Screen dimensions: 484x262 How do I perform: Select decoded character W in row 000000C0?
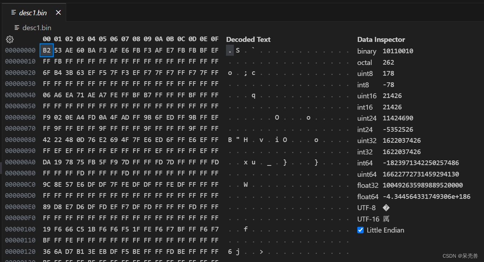click(x=246, y=185)
